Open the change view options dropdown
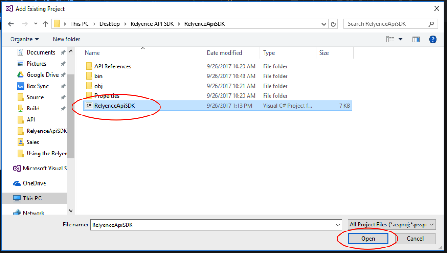 point(400,39)
